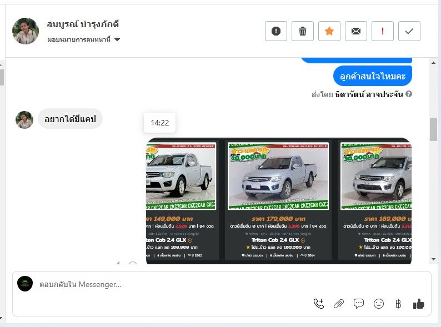The height and width of the screenshot is (327, 441).
Task: Open contact name สมบูรณ์ บำรุงภักดี
Action: click(83, 24)
